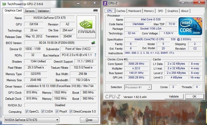Click the Device ID value 10DE - 1189
Viewport: 207px width, 125px height.
pyautogui.click(x=33, y=49)
